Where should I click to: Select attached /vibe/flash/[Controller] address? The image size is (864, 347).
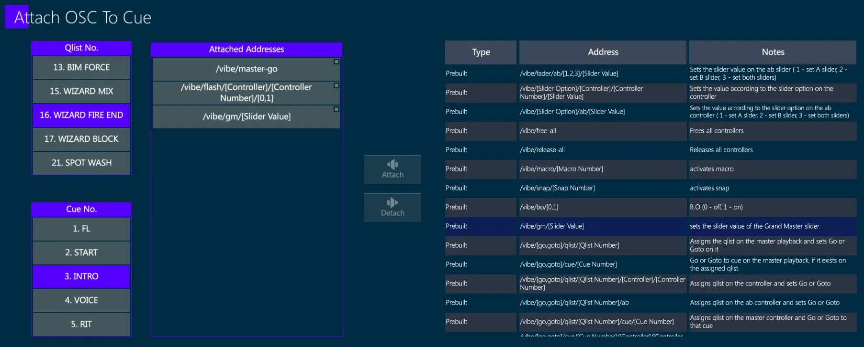click(246, 93)
